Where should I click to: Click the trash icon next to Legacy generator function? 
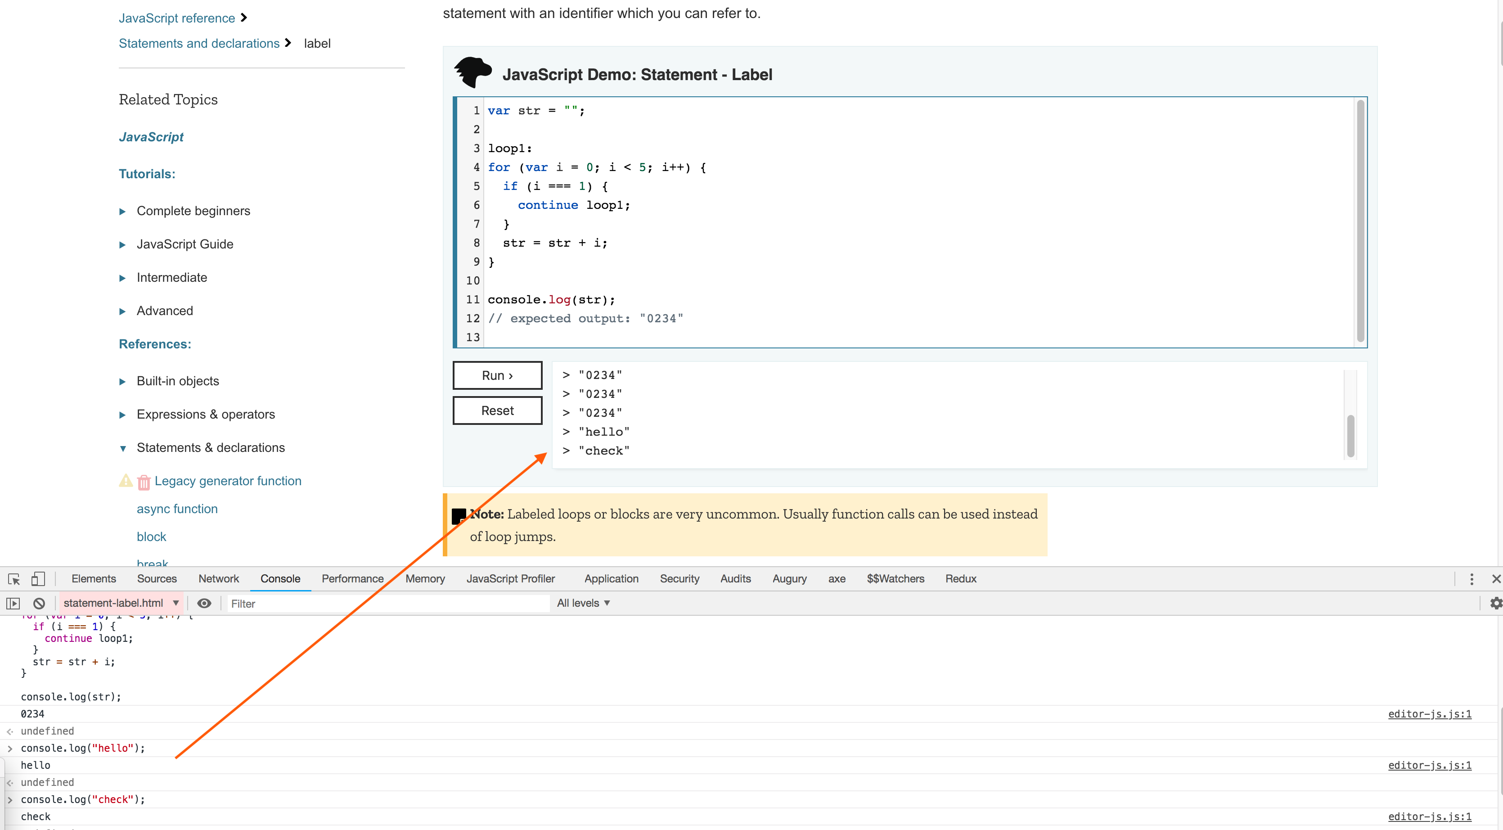click(x=144, y=481)
